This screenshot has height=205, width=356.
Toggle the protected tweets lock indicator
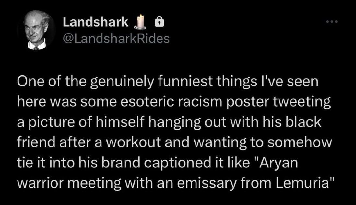160,21
